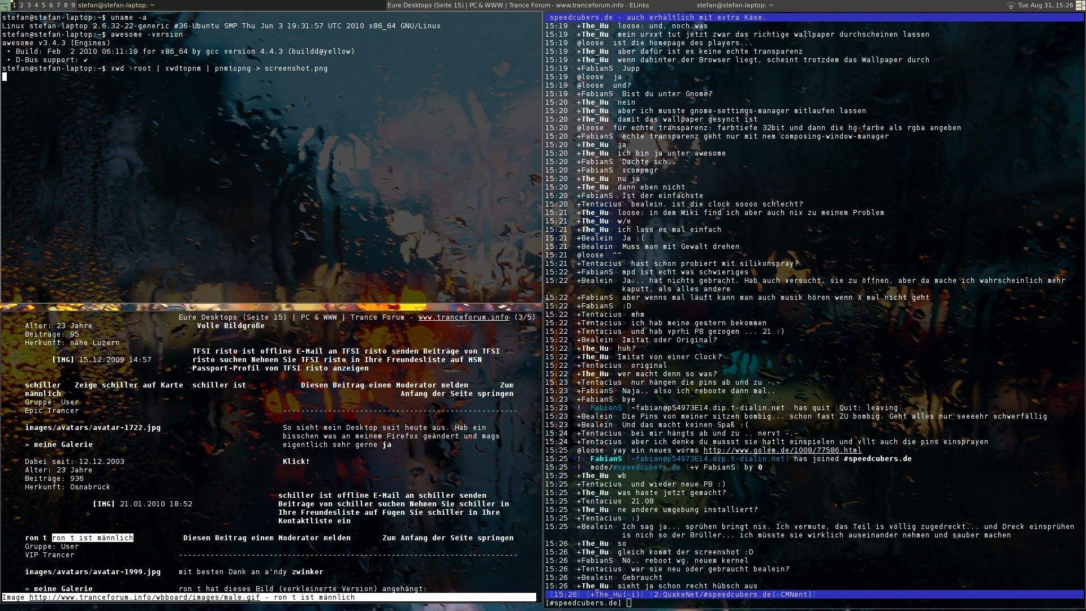Click images/avatars/avatar-1722.jpg link

point(92,428)
